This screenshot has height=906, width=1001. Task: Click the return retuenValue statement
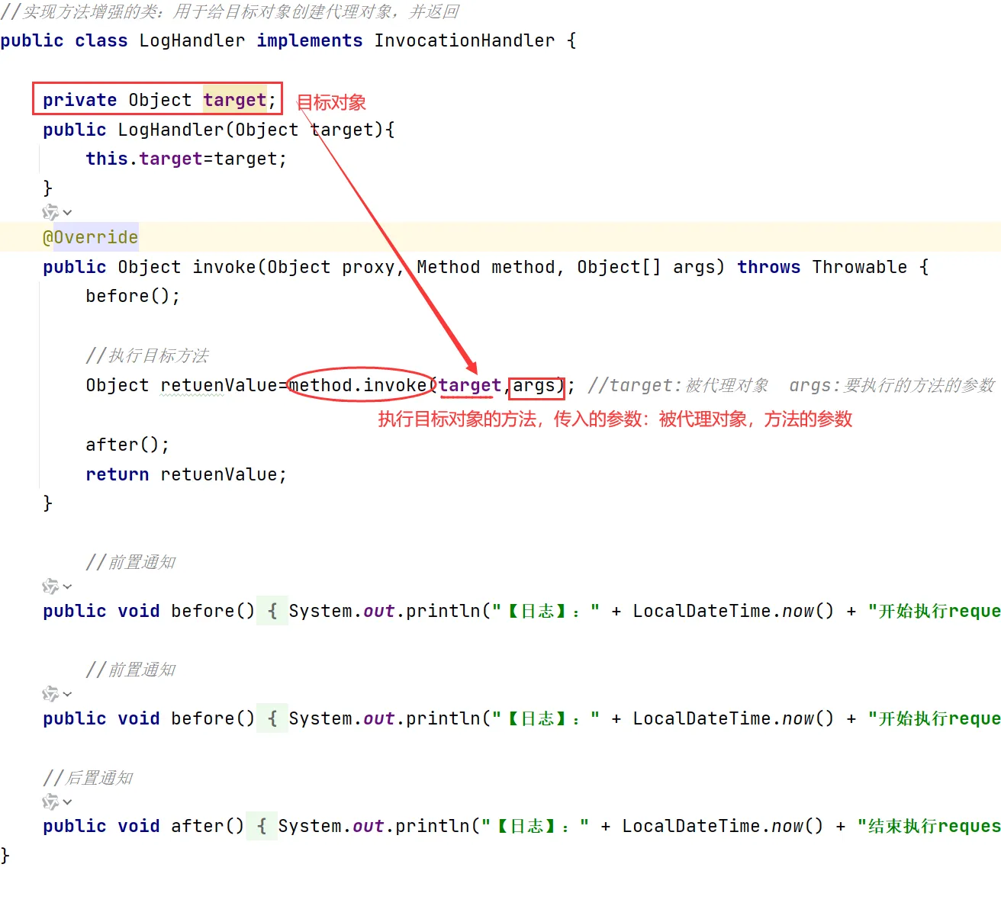tap(185, 474)
